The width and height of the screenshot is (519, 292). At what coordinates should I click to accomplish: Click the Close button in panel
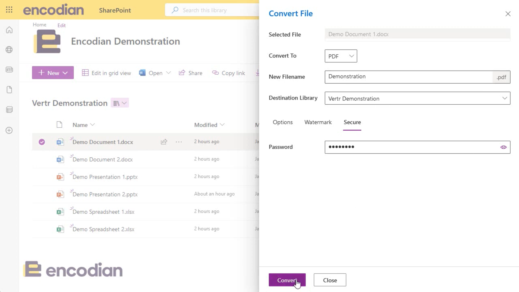click(x=330, y=280)
